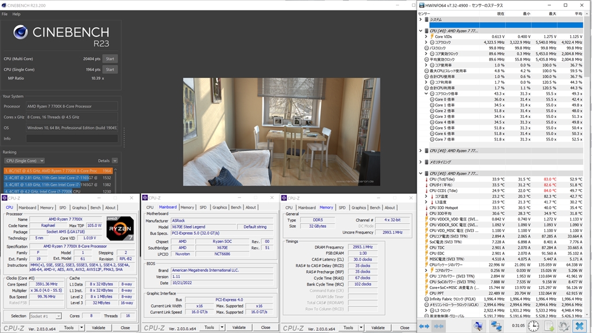Click the 83.0 °C max value for CPU (Tctl/Tdie)

550,179
